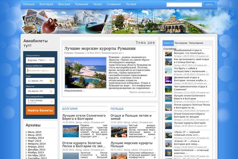Open the Латвия menu item
Screen dimensions: 238x159
point(131,4)
